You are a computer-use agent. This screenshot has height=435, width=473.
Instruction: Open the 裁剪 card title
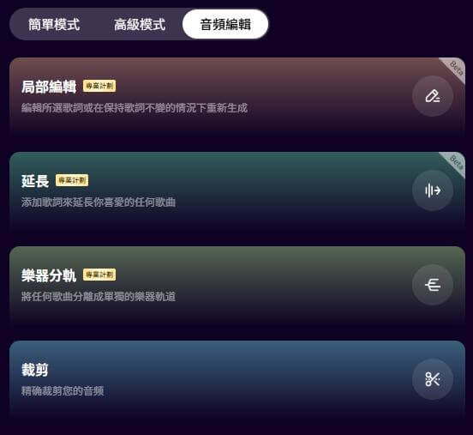(x=35, y=370)
